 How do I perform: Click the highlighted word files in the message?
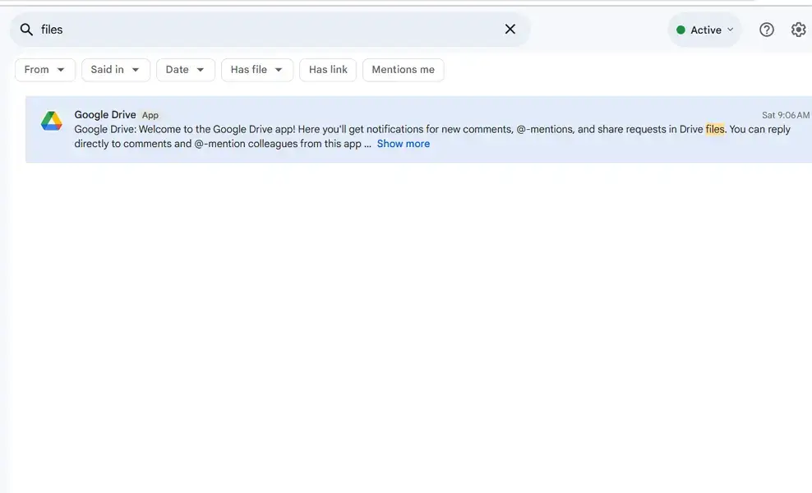pos(715,130)
